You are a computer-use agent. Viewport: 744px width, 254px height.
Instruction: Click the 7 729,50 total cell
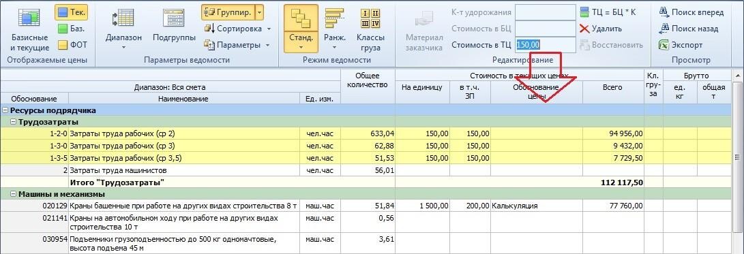tap(613, 158)
